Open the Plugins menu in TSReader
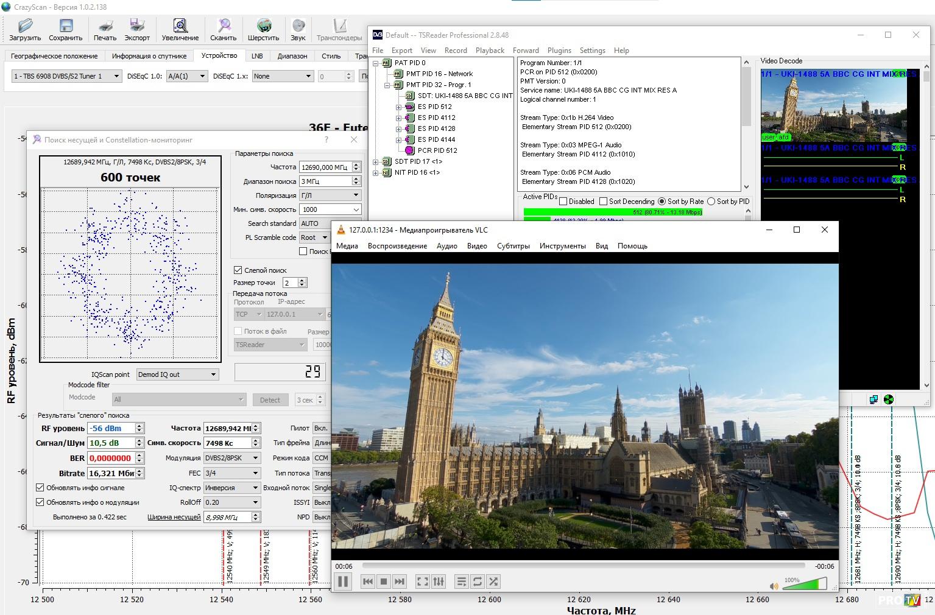This screenshot has height=615, width=935. 559,51
